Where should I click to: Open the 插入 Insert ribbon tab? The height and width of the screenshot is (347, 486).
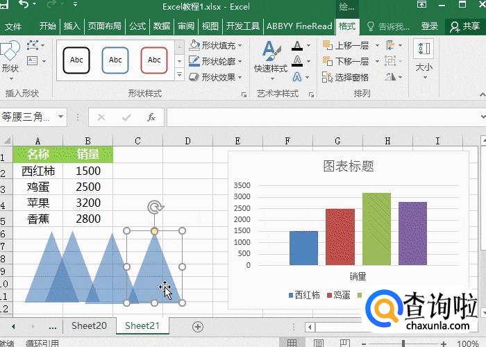tap(72, 26)
